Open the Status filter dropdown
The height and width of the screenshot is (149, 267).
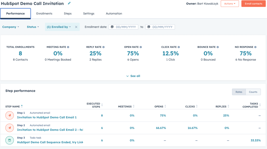tap(33, 27)
